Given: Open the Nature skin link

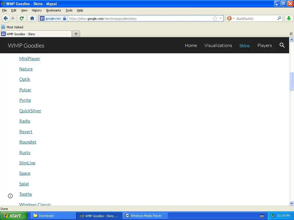Looking at the screenshot, I should pyautogui.click(x=26, y=69).
